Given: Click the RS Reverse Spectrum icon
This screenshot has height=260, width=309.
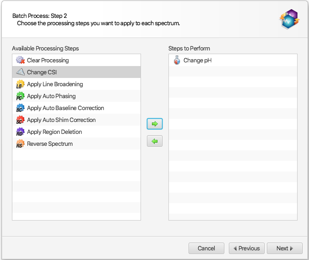Looking at the screenshot, I should [x=20, y=144].
